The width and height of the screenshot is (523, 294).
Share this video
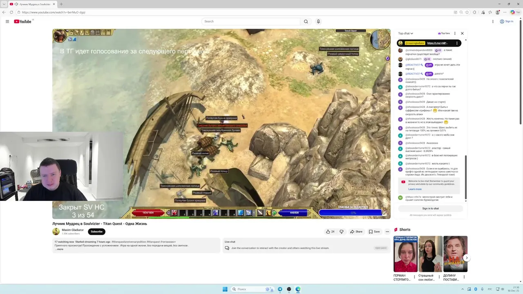click(356, 232)
